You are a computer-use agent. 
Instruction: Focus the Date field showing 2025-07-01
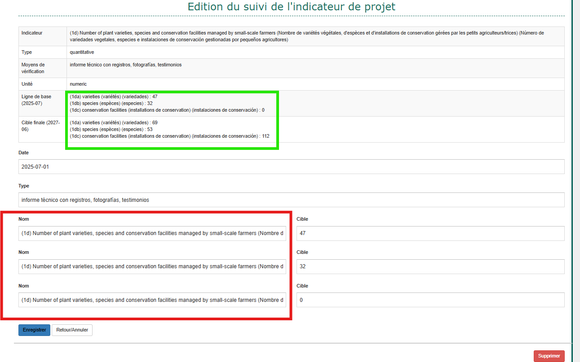point(291,166)
